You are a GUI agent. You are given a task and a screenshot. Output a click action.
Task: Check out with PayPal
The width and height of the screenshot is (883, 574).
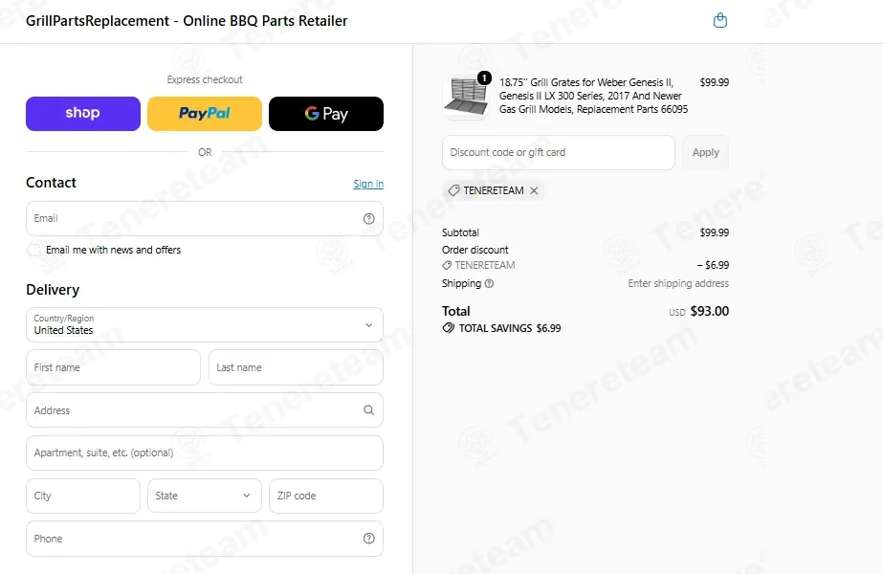(205, 113)
